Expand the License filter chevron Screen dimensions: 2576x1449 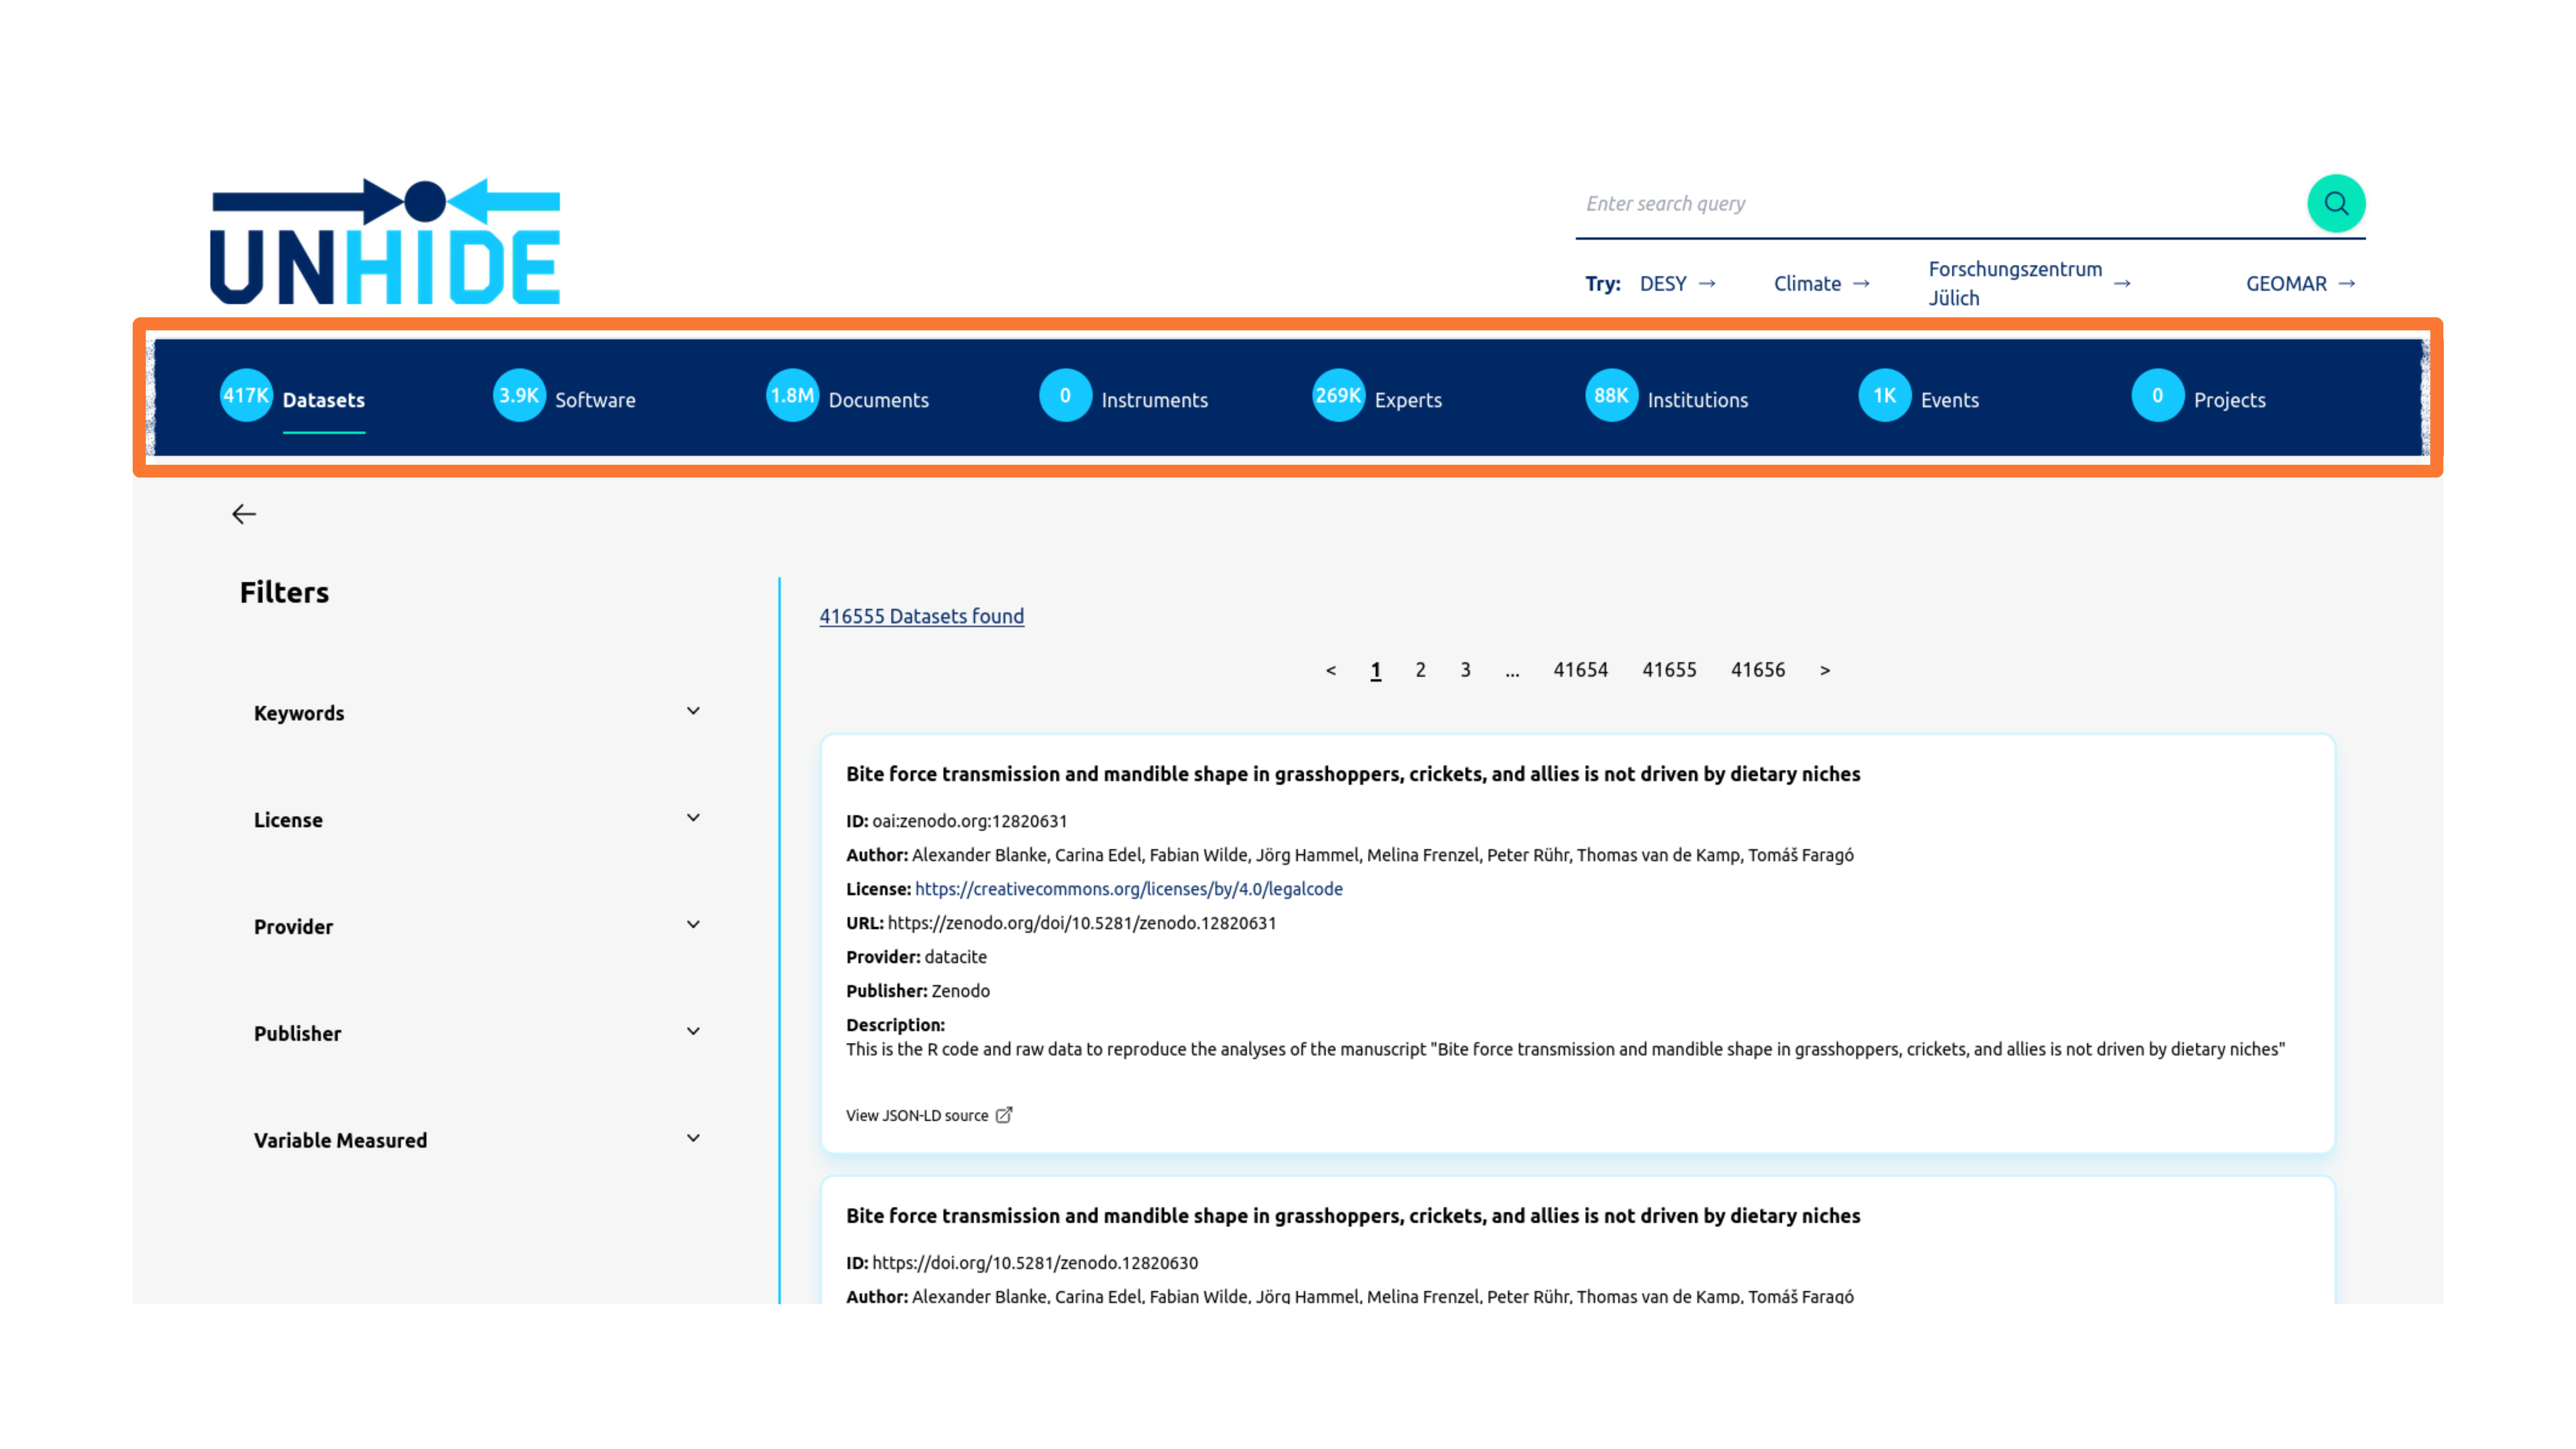(692, 818)
